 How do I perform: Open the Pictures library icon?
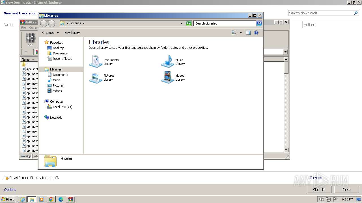tap(96, 78)
